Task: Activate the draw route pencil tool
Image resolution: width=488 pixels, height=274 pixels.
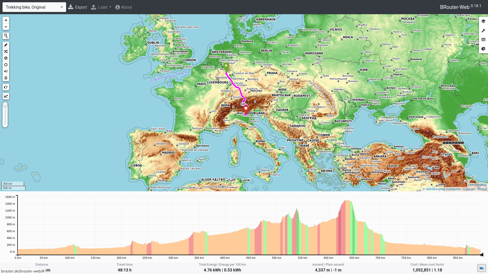Action: [6, 45]
